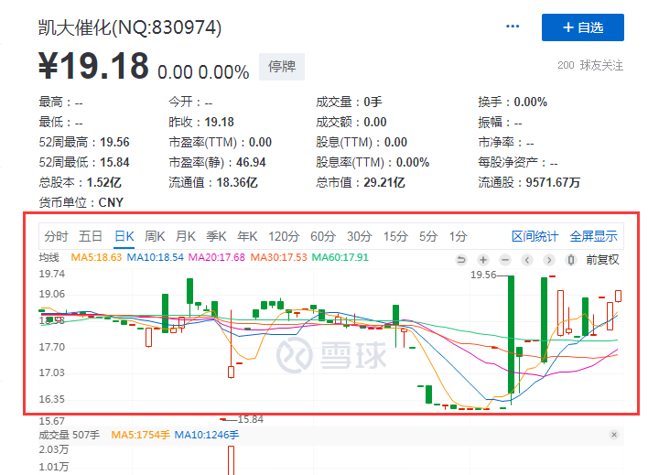
Task: Zoom out the chart with minus icon
Action: [505, 260]
